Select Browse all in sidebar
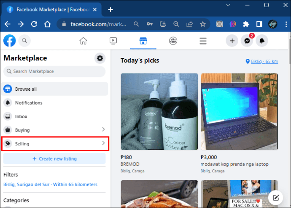This screenshot has width=291, height=208. click(x=54, y=89)
